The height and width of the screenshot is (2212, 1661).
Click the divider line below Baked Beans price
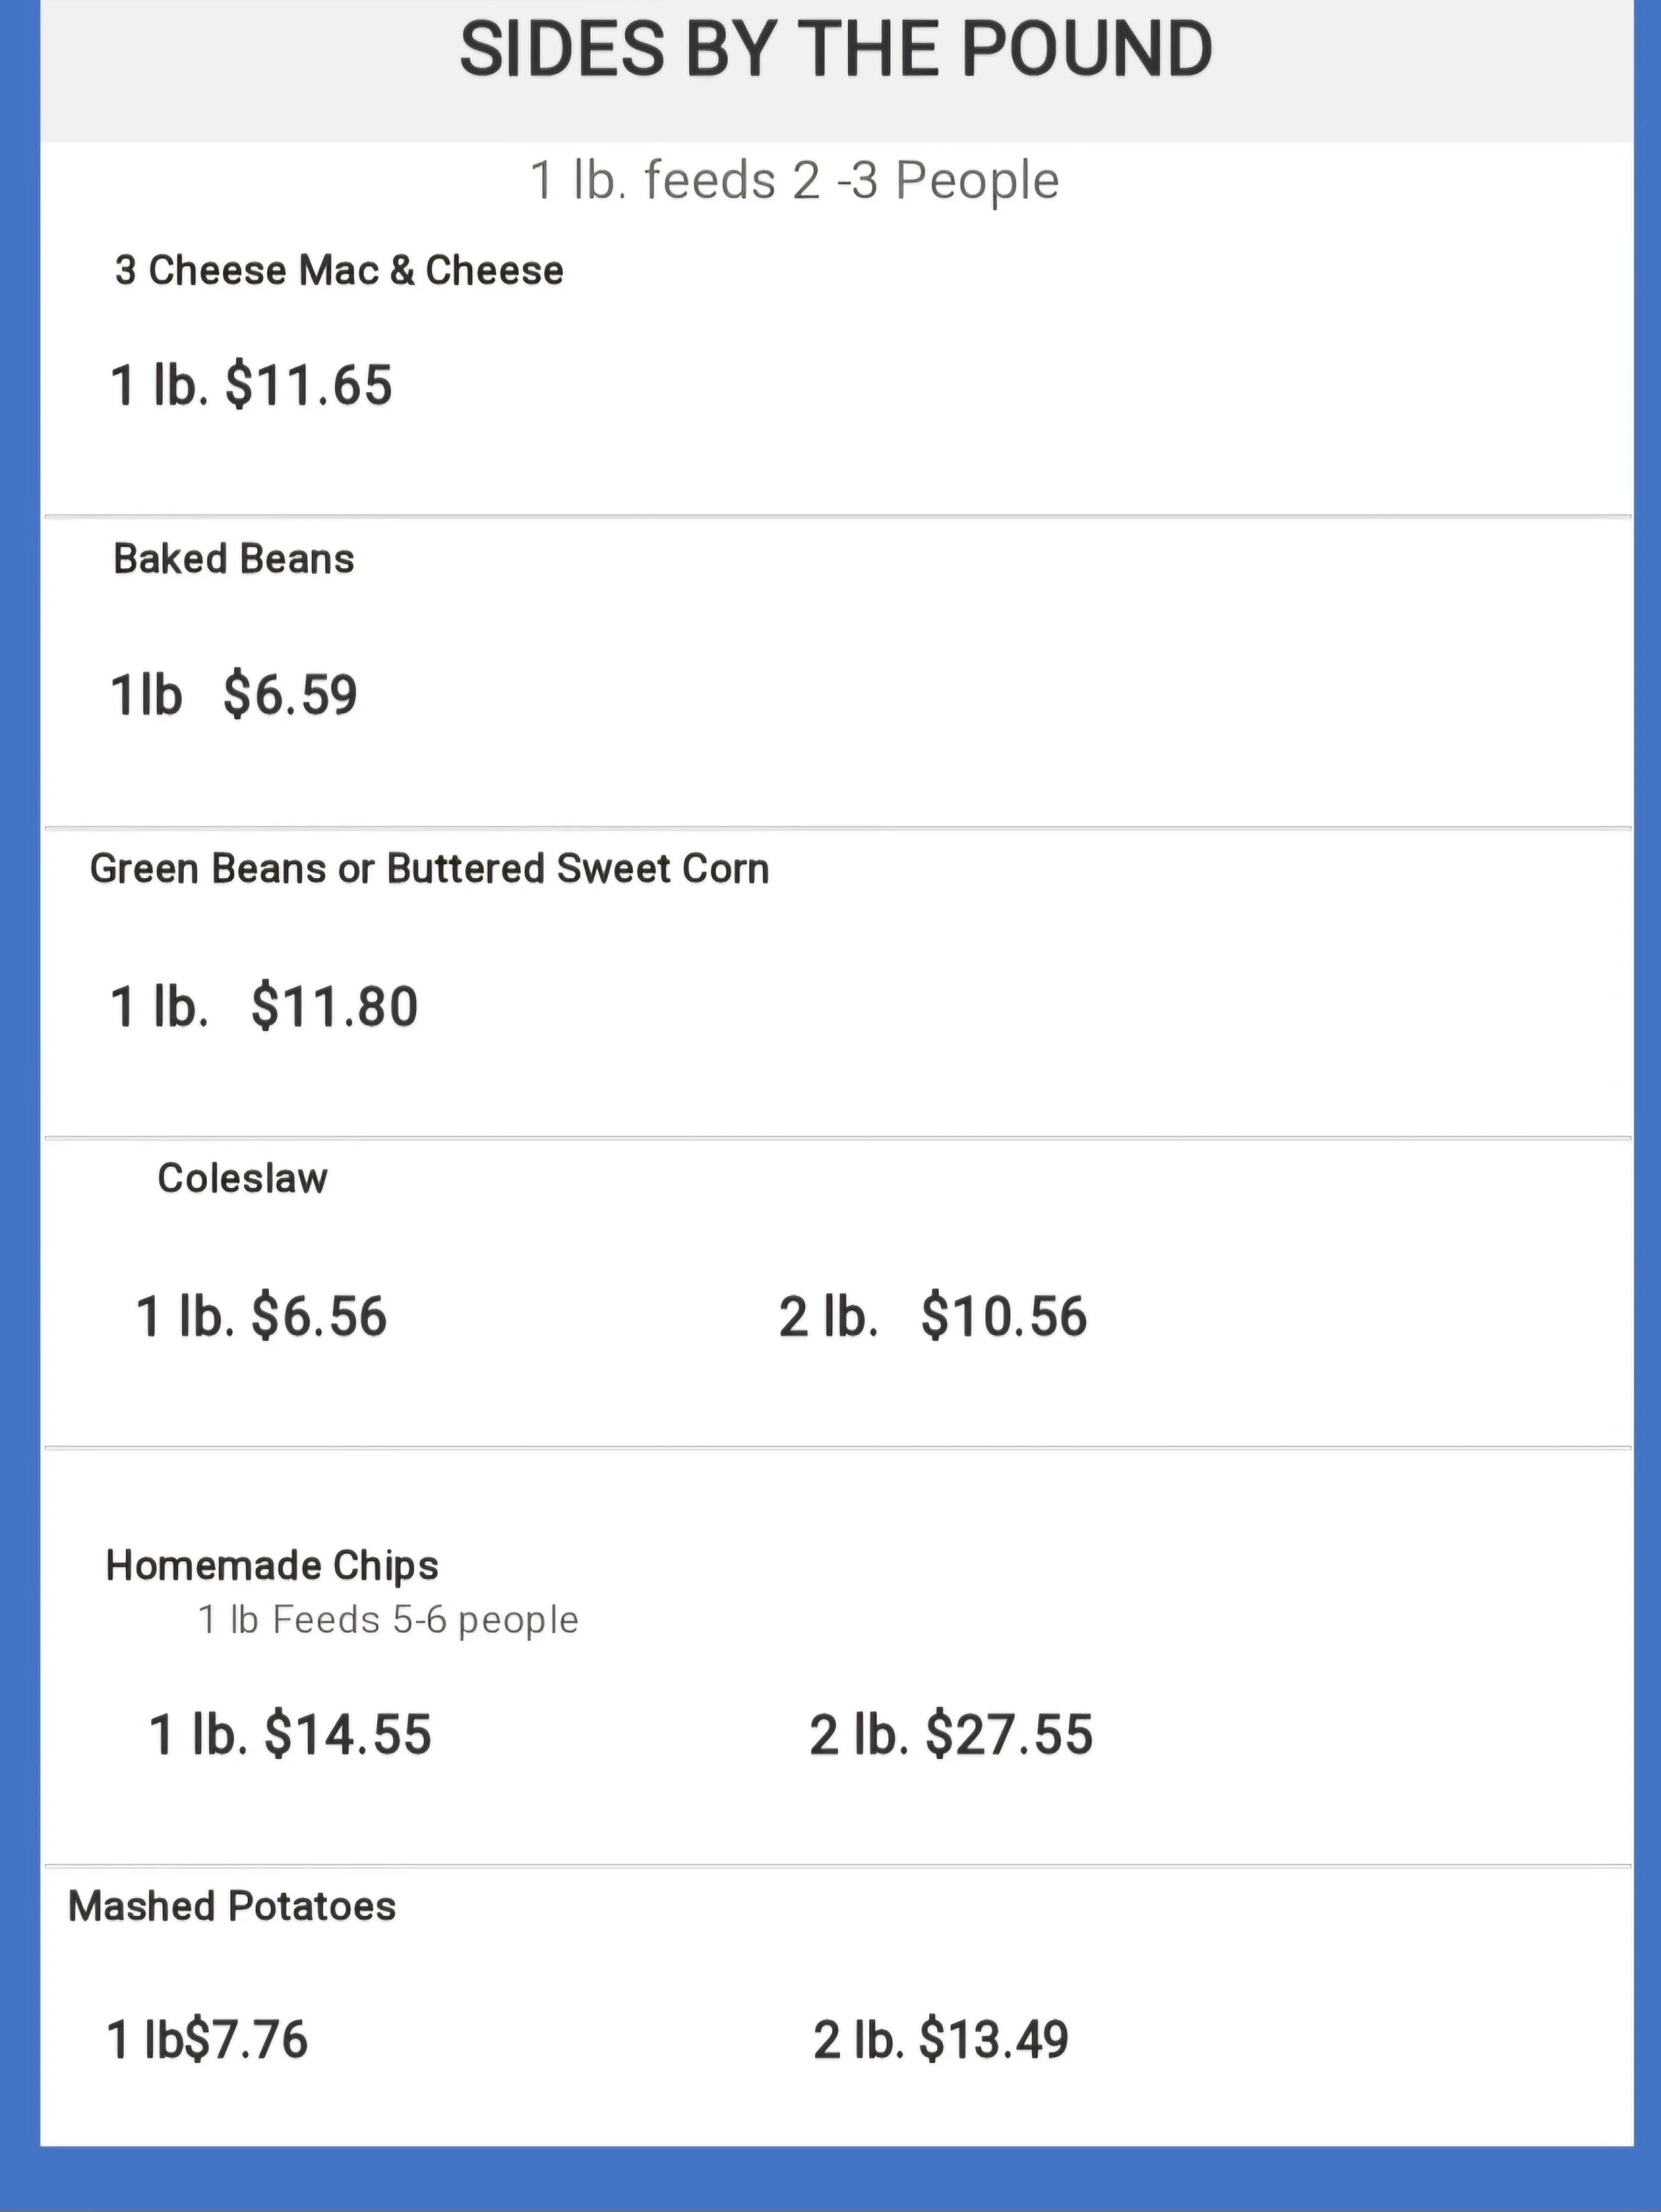837,828
